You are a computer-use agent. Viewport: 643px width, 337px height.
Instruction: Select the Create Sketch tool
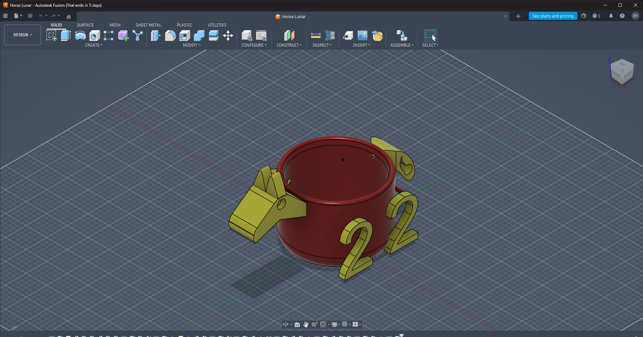tap(51, 35)
